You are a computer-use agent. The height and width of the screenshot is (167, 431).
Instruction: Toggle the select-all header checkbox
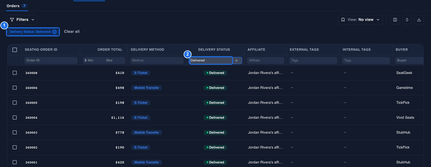[15, 50]
